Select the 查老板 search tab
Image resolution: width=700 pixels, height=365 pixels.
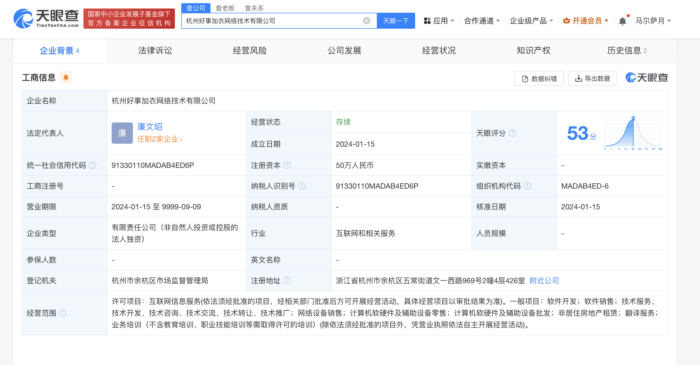[225, 8]
